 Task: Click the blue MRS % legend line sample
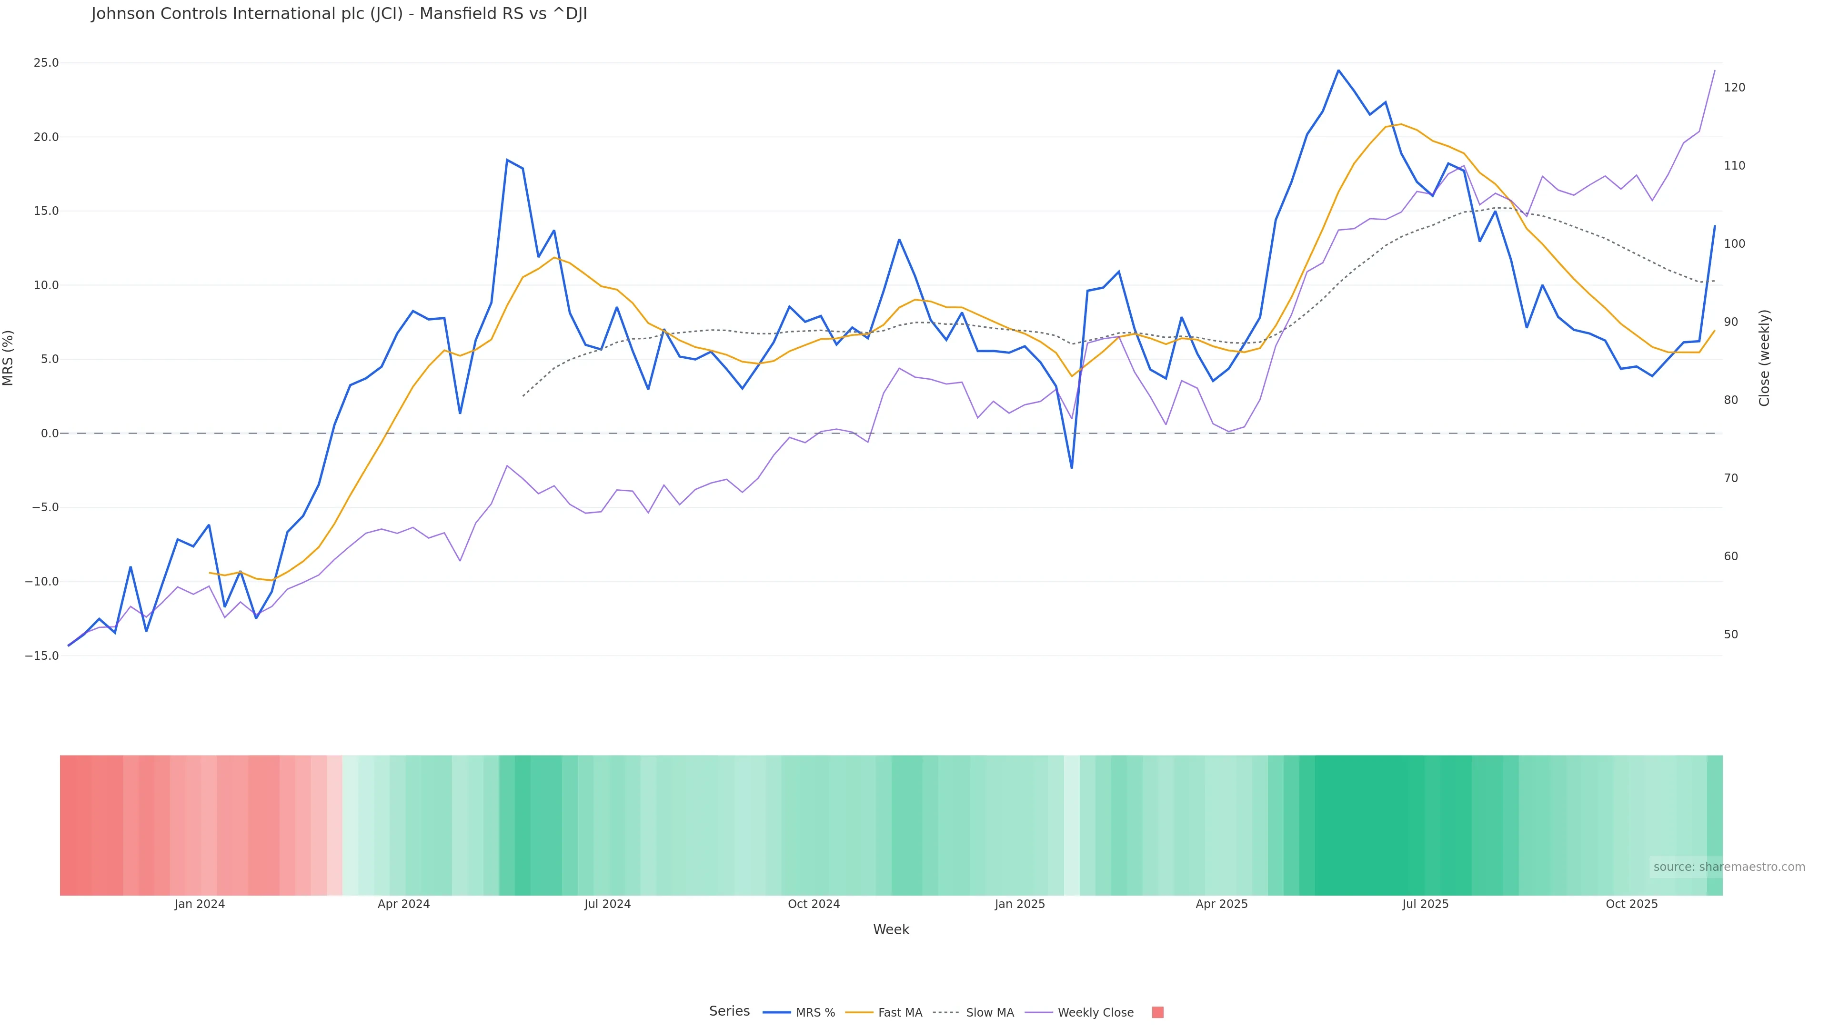coord(777,1013)
